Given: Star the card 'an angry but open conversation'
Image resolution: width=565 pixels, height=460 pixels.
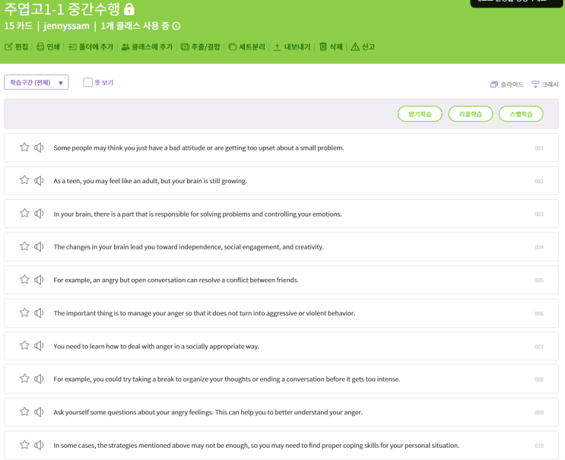Looking at the screenshot, I should pos(24,280).
